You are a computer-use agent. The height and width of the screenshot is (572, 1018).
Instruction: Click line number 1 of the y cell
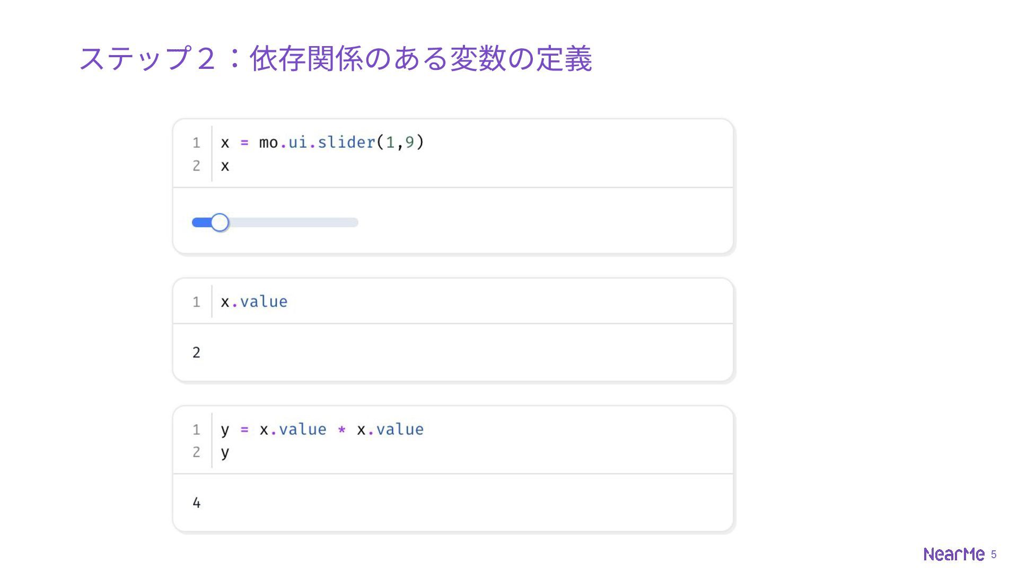(x=196, y=430)
